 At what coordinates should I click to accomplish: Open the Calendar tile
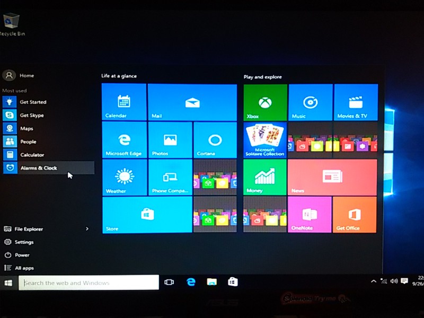pos(124,102)
